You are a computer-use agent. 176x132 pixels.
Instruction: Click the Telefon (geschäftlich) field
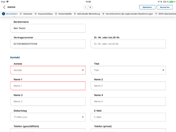[x=48, y=130]
